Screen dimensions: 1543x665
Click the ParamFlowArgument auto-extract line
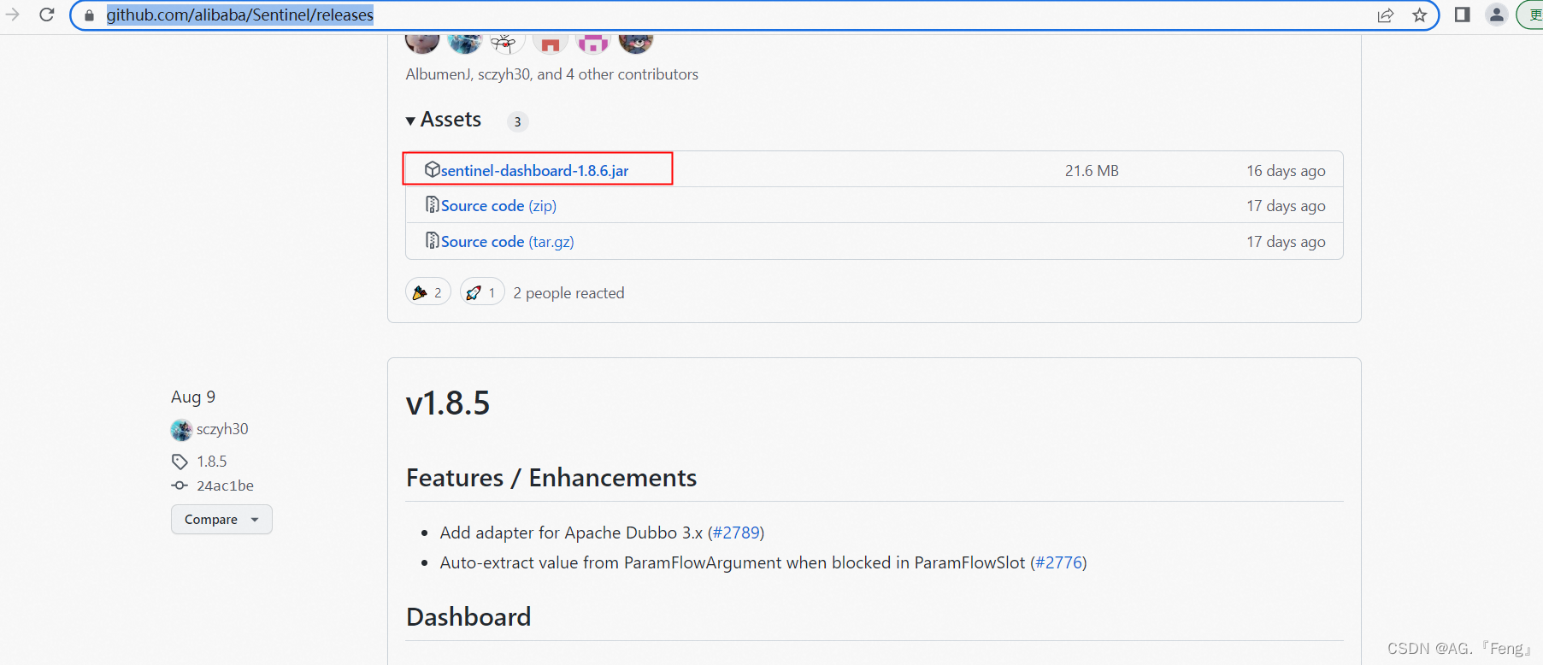(763, 562)
